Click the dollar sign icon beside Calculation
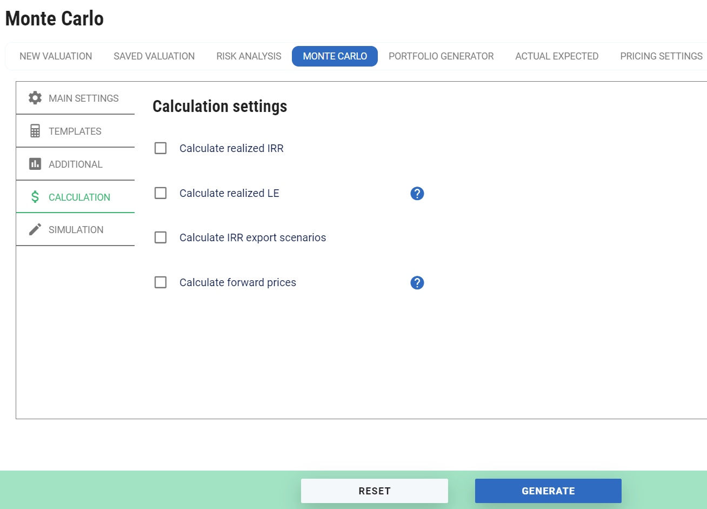Screen dimensions: 707x509 [x=35, y=197]
